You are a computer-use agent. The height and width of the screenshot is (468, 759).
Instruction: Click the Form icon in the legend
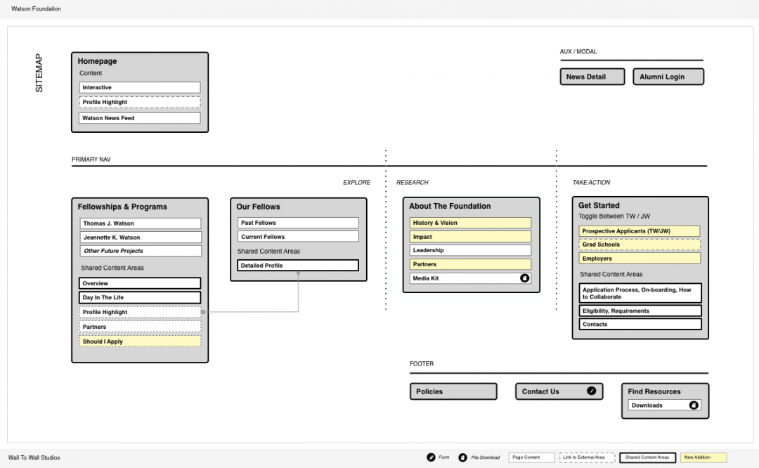point(431,457)
